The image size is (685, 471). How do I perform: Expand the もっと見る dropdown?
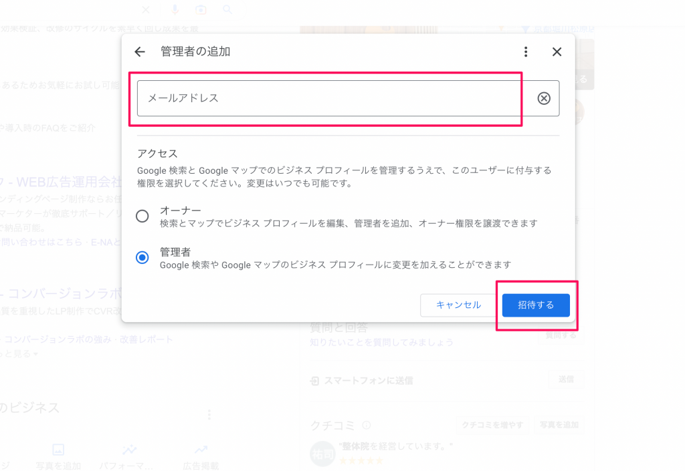tap(20, 353)
